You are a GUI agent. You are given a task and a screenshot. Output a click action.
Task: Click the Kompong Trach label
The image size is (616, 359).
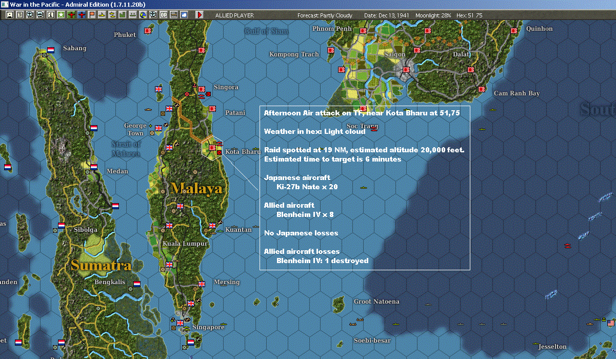coord(294,54)
